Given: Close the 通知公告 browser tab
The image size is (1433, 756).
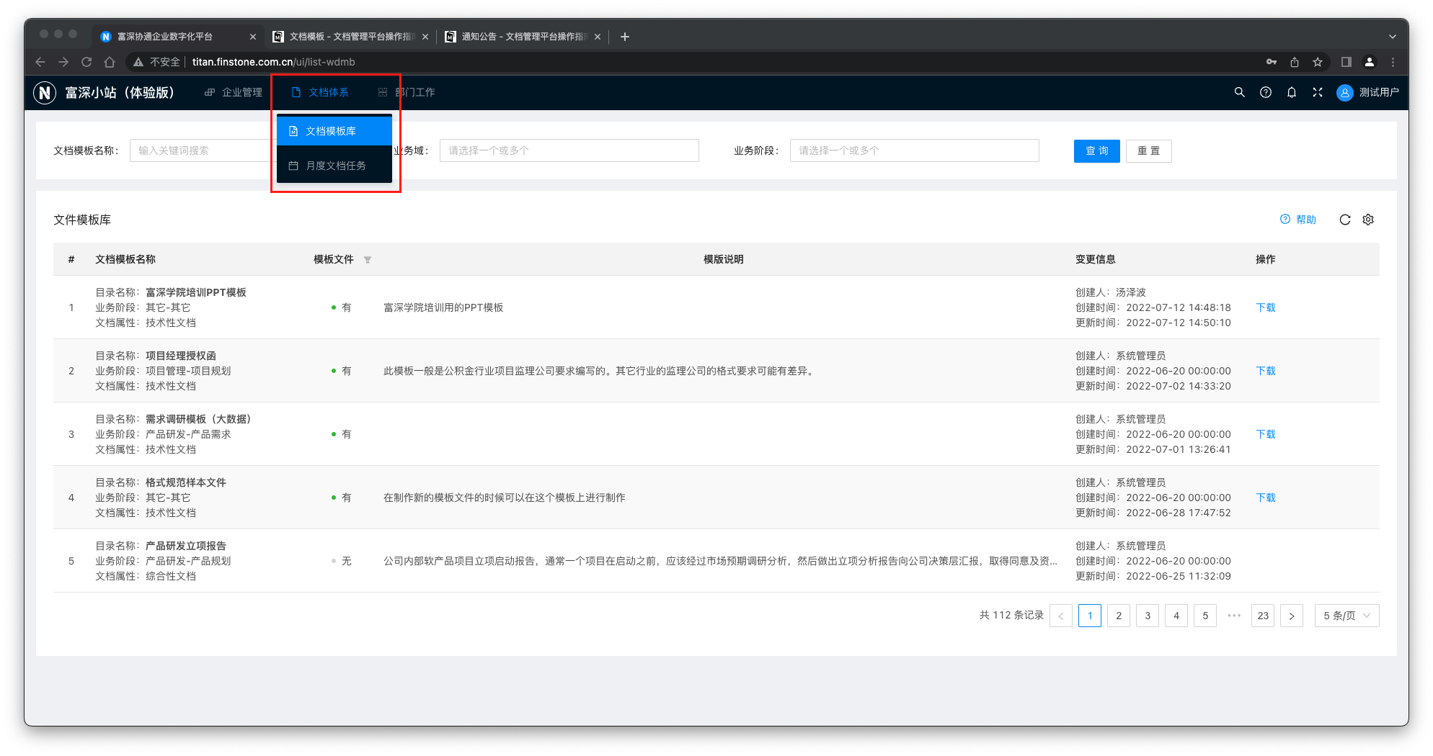Looking at the screenshot, I should point(598,37).
